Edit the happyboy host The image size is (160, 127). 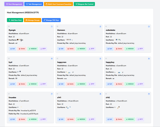110,84
